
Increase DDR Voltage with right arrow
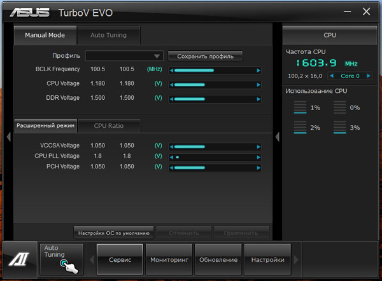(258, 99)
